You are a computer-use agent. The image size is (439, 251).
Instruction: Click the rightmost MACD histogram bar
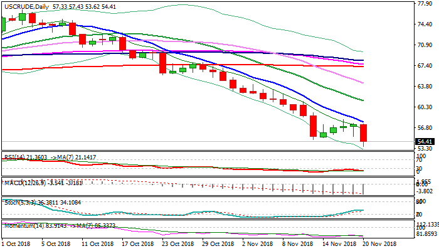point(364,188)
